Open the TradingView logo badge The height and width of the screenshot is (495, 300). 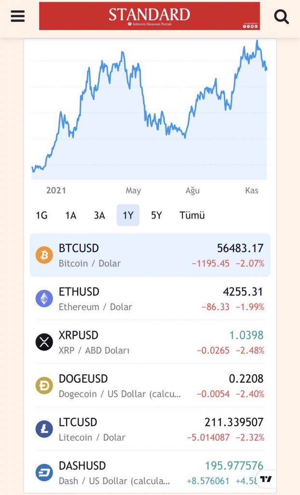point(266,479)
